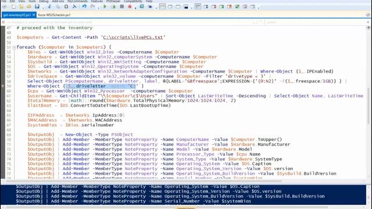Open the PSSharper menu

[113, 1]
